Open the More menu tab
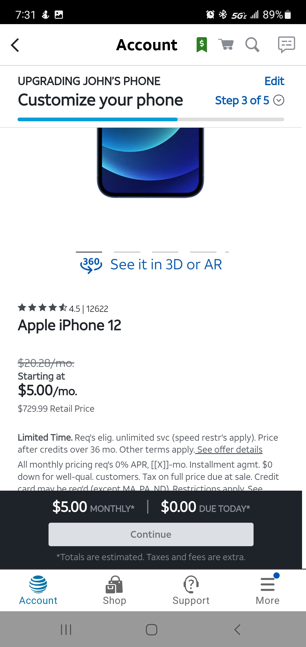Viewport: 306px width, 647px height. click(x=267, y=590)
